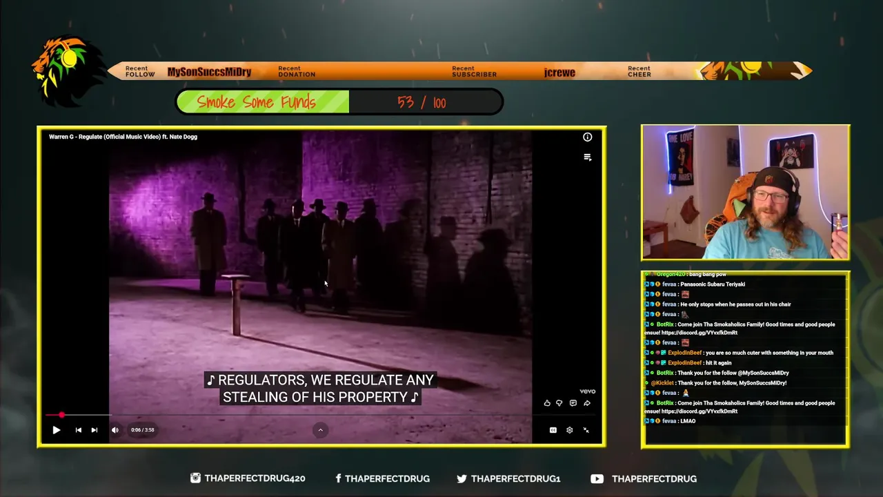This screenshot has height=497, width=883.
Task: Like the video with thumbs up
Action: (x=547, y=403)
